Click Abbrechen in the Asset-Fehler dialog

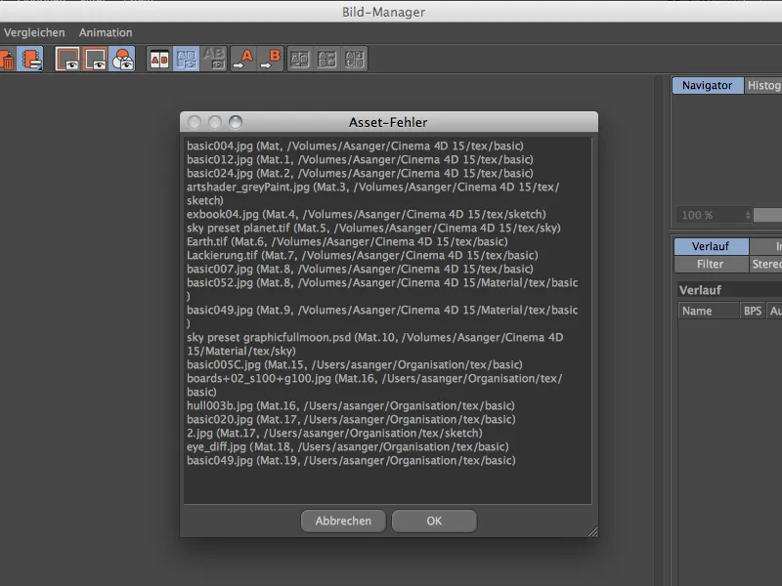[343, 521]
